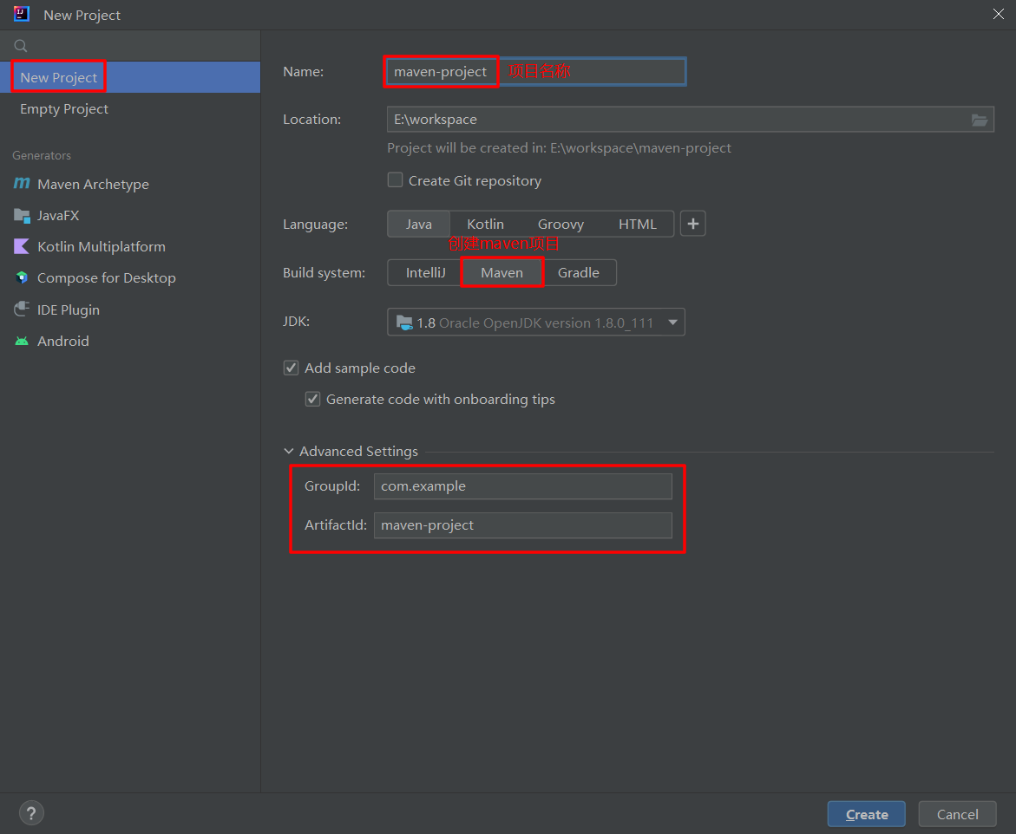The width and height of the screenshot is (1016, 834).
Task: Uncheck Add sample code
Action: (291, 368)
